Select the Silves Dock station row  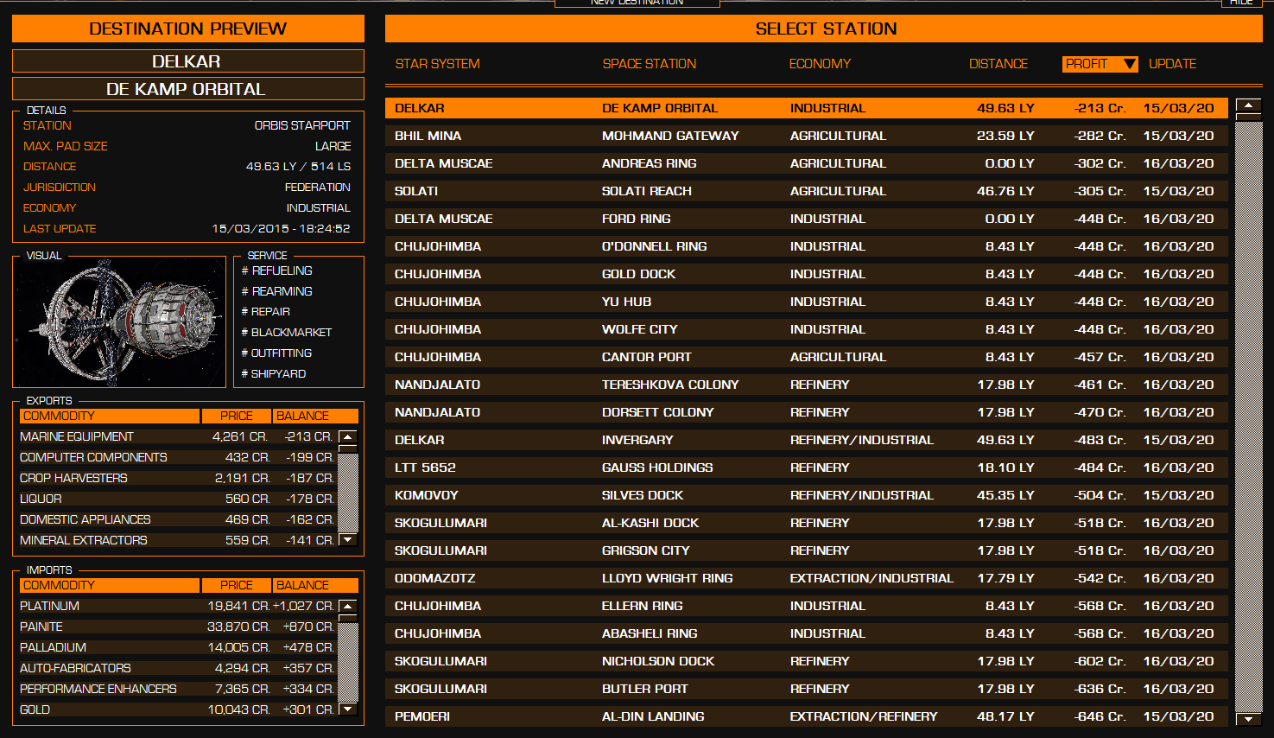806,495
